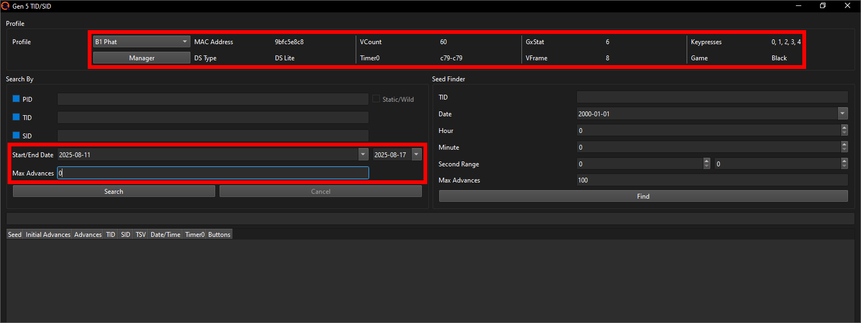Increase the second Second Range value
Screen dimensions: 861x323
(x=844, y=161)
